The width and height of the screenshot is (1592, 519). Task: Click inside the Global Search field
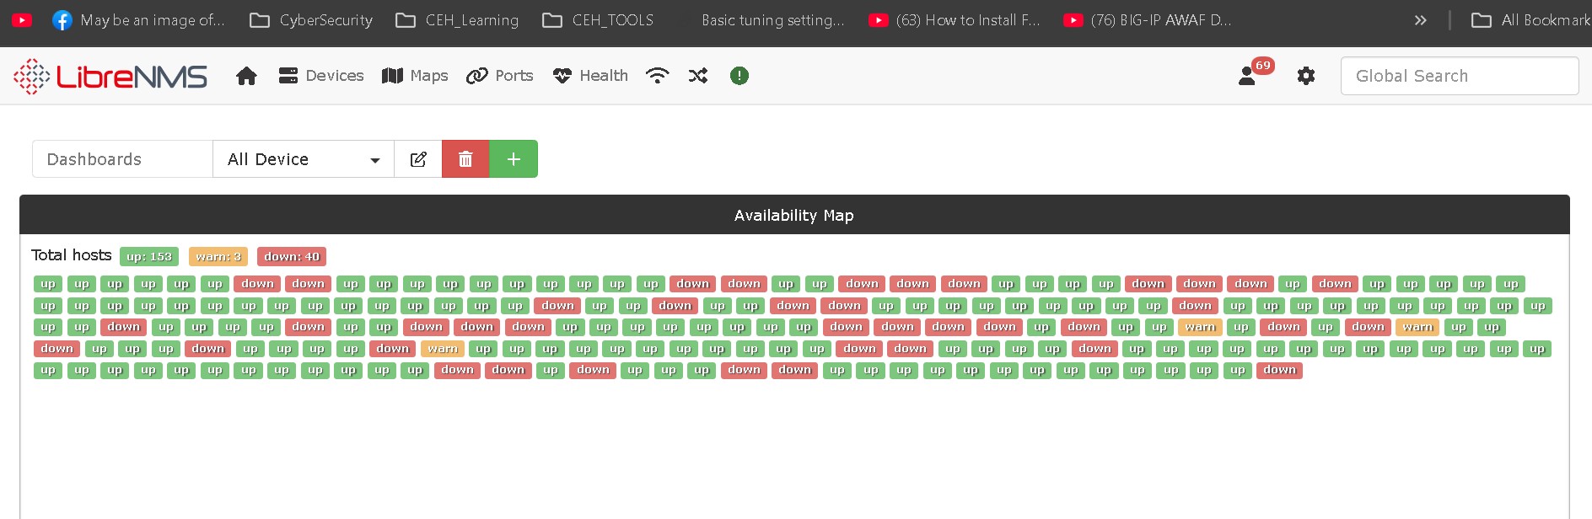click(x=1459, y=76)
